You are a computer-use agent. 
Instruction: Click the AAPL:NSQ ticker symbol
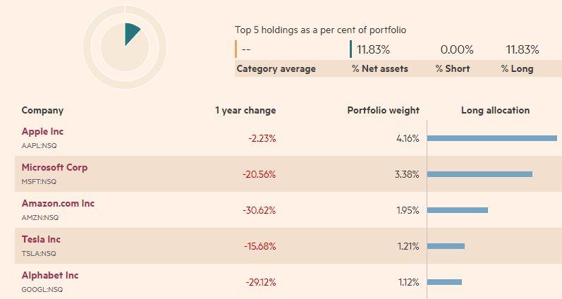pyautogui.click(x=39, y=146)
